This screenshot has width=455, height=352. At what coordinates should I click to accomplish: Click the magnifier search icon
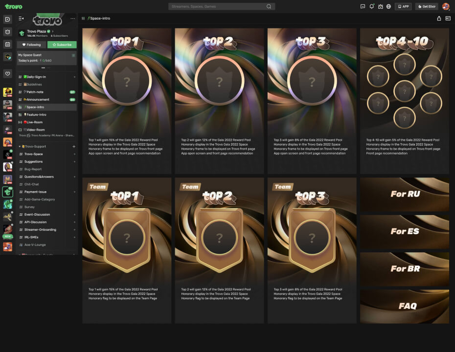(x=269, y=6)
